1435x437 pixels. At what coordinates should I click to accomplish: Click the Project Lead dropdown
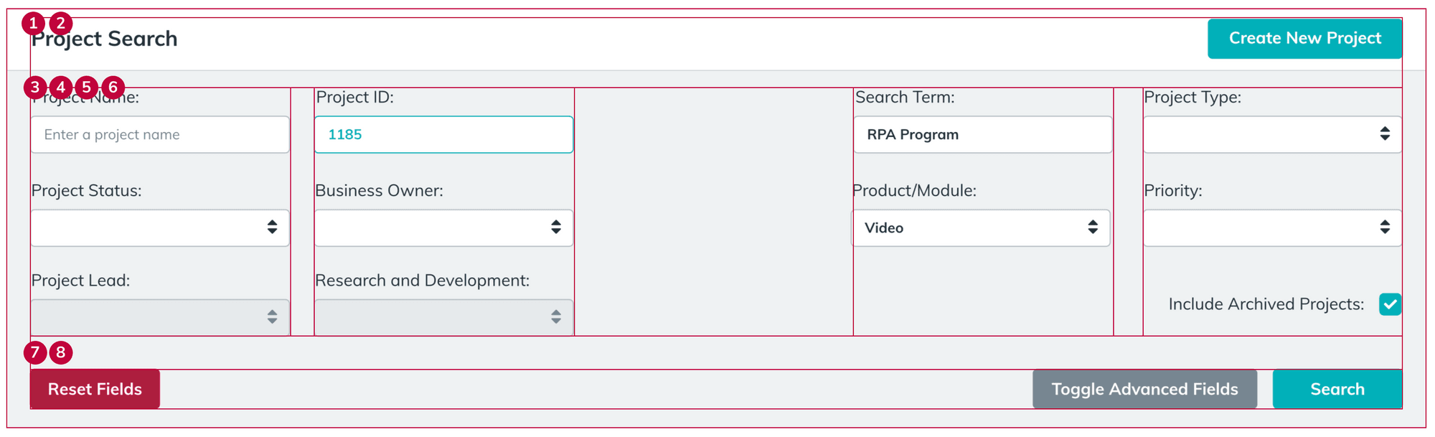coord(159,317)
